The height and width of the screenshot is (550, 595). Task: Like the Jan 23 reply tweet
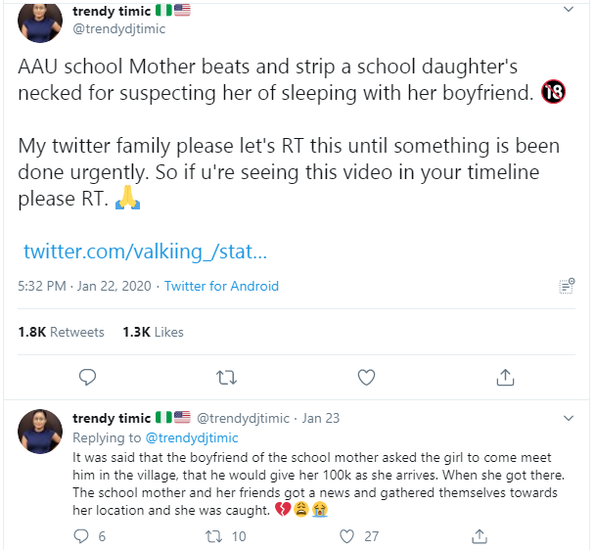(x=345, y=535)
